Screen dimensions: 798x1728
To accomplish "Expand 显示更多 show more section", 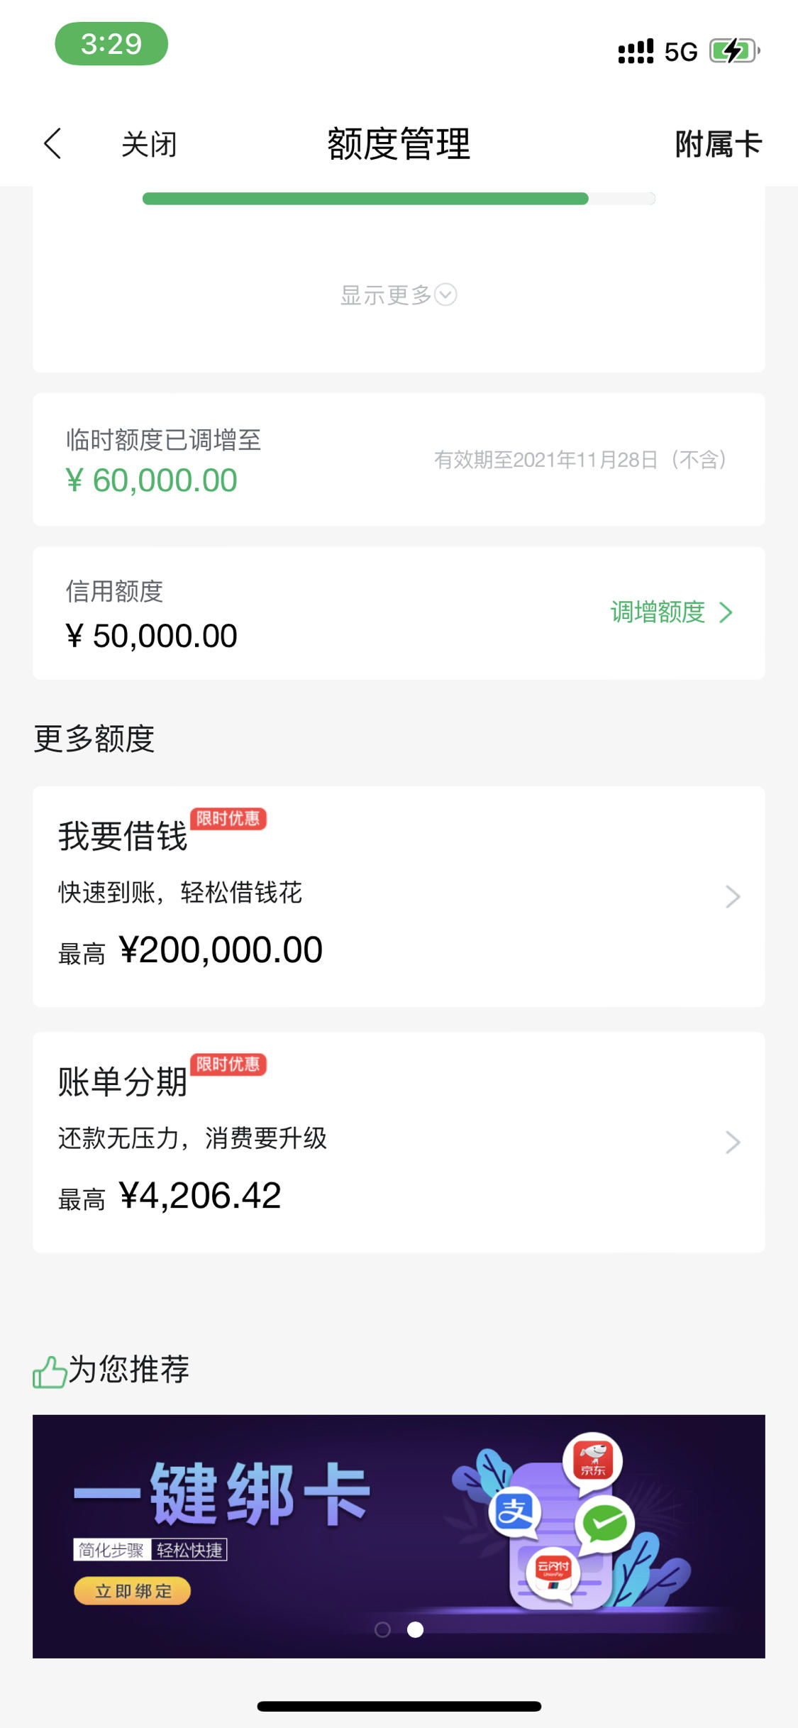I will coord(399,295).
